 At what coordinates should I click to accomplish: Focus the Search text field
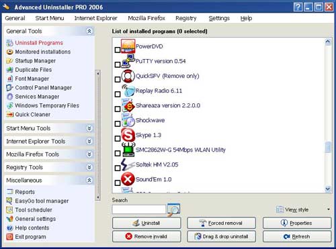coord(139,209)
